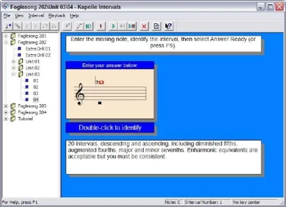
Task: Select lesson 03 under Unit 03
Action: coord(35,94)
